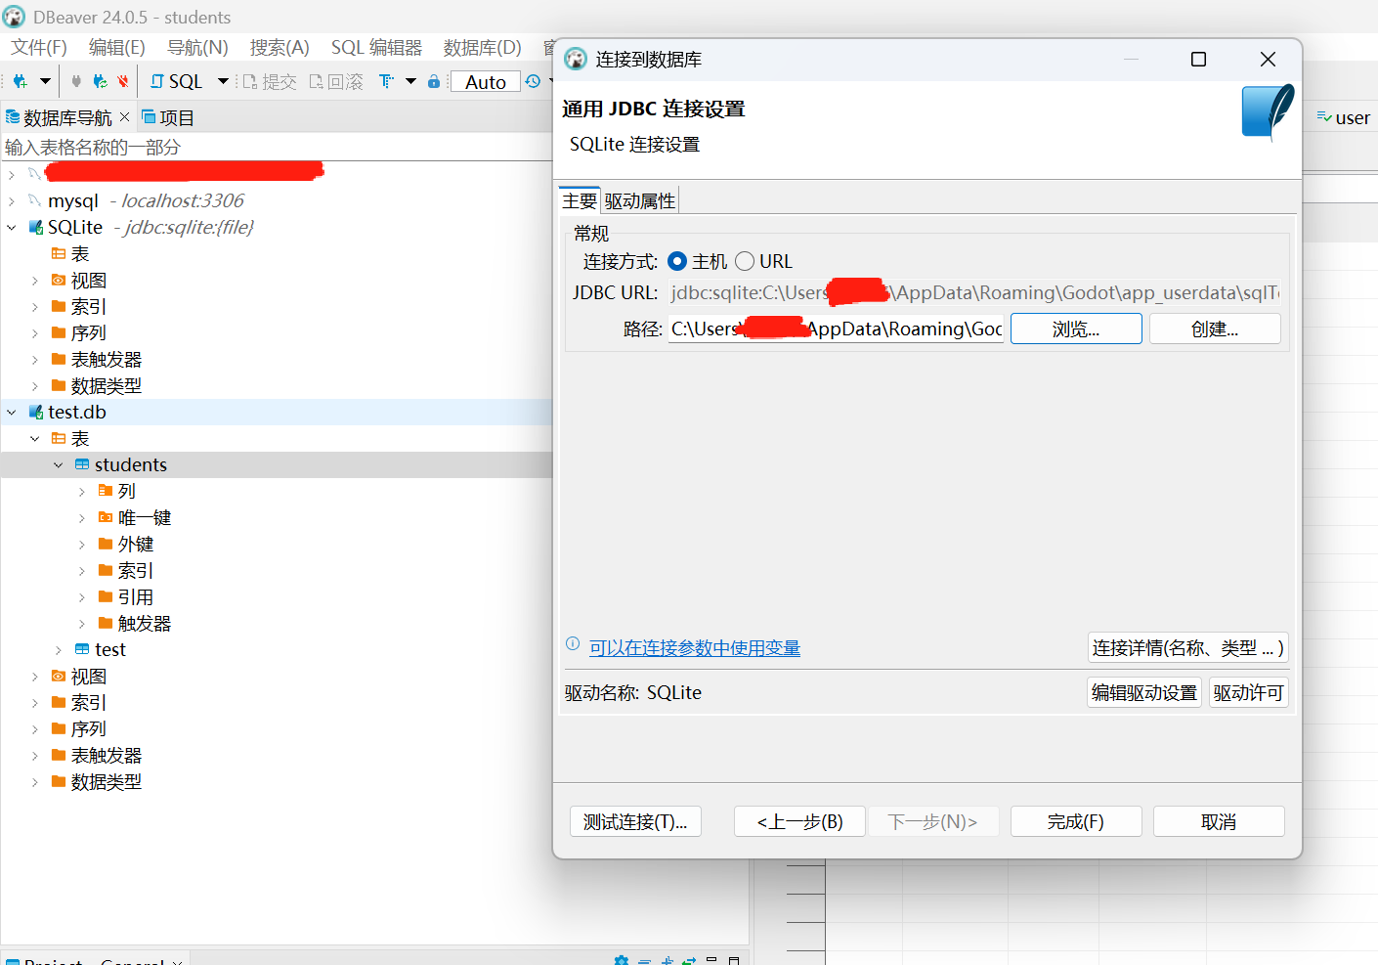The height and width of the screenshot is (965, 1378).
Task: Open the SQL 编辑器 menu
Action: click(x=376, y=47)
